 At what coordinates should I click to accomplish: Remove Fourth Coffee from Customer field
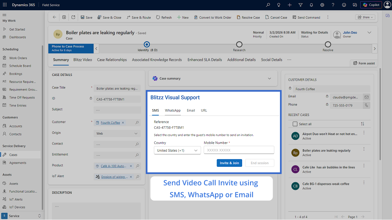[123, 123]
